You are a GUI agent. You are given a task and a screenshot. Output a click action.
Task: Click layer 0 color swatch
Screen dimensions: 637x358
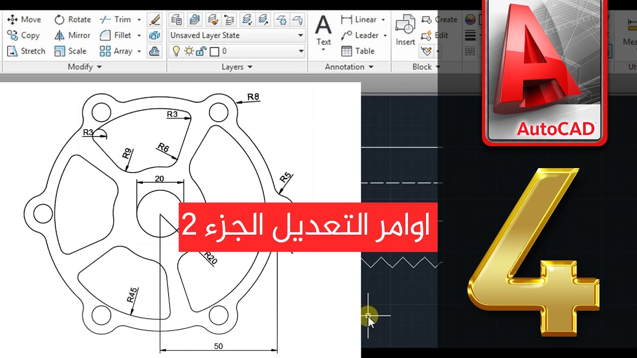coord(214,51)
